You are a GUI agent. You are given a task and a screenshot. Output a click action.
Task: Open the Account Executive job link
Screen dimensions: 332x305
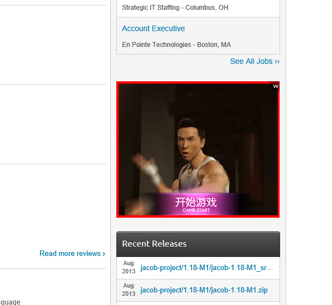point(153,28)
